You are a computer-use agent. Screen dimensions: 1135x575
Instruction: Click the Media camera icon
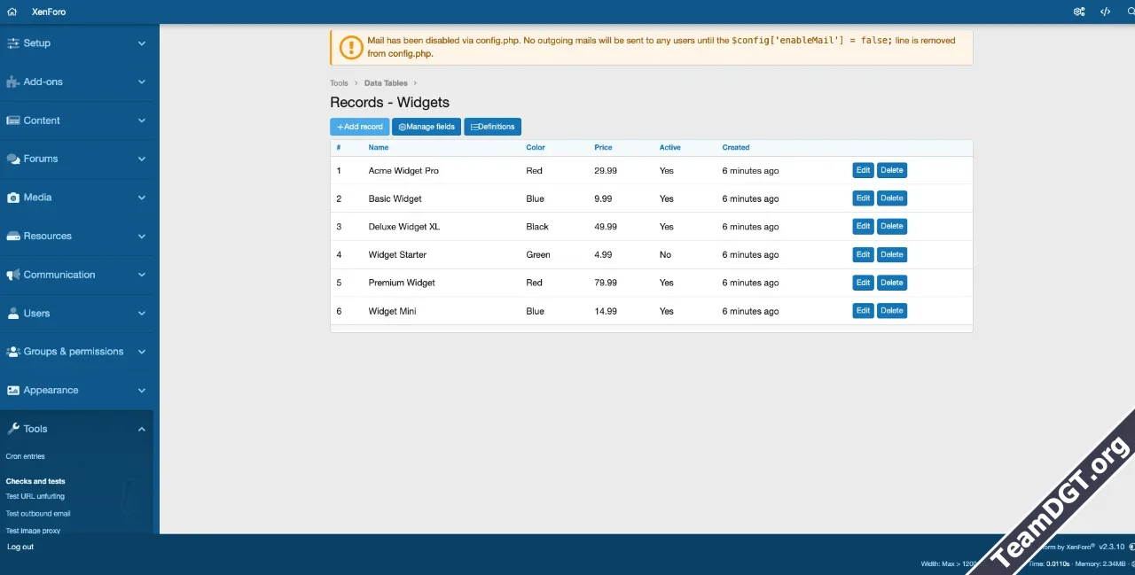(x=12, y=198)
